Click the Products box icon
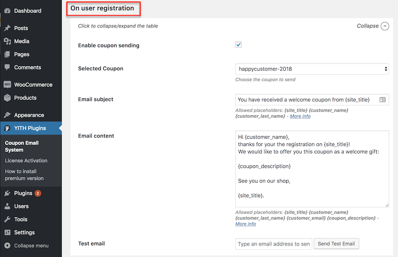 coord(7,98)
